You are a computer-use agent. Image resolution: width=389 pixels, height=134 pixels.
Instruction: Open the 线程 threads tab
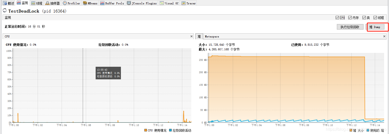coord(37,3)
